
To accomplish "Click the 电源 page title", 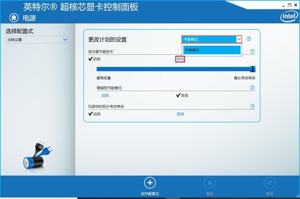I will click(29, 18).
